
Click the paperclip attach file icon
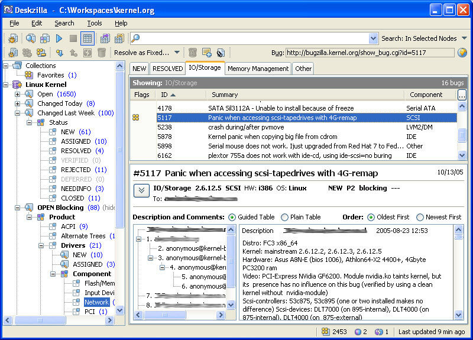(x=220, y=53)
